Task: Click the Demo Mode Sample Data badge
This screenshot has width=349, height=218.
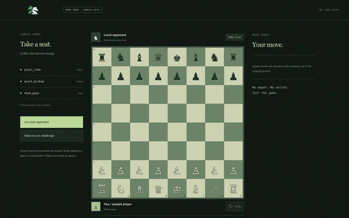Action: click(82, 10)
